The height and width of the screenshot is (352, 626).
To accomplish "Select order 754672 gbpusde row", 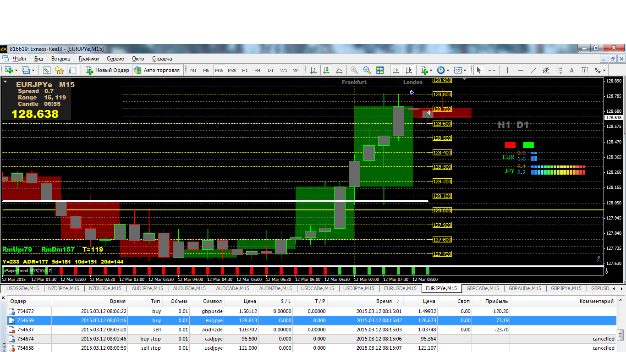I will tap(312, 311).
